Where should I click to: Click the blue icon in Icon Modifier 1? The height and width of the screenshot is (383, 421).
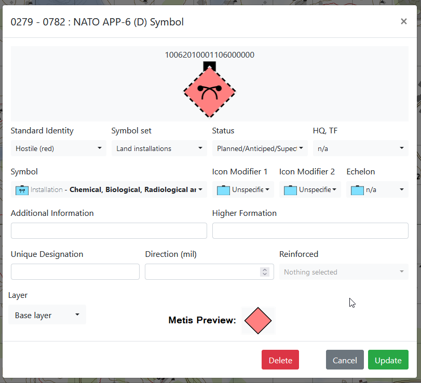pyautogui.click(x=224, y=189)
